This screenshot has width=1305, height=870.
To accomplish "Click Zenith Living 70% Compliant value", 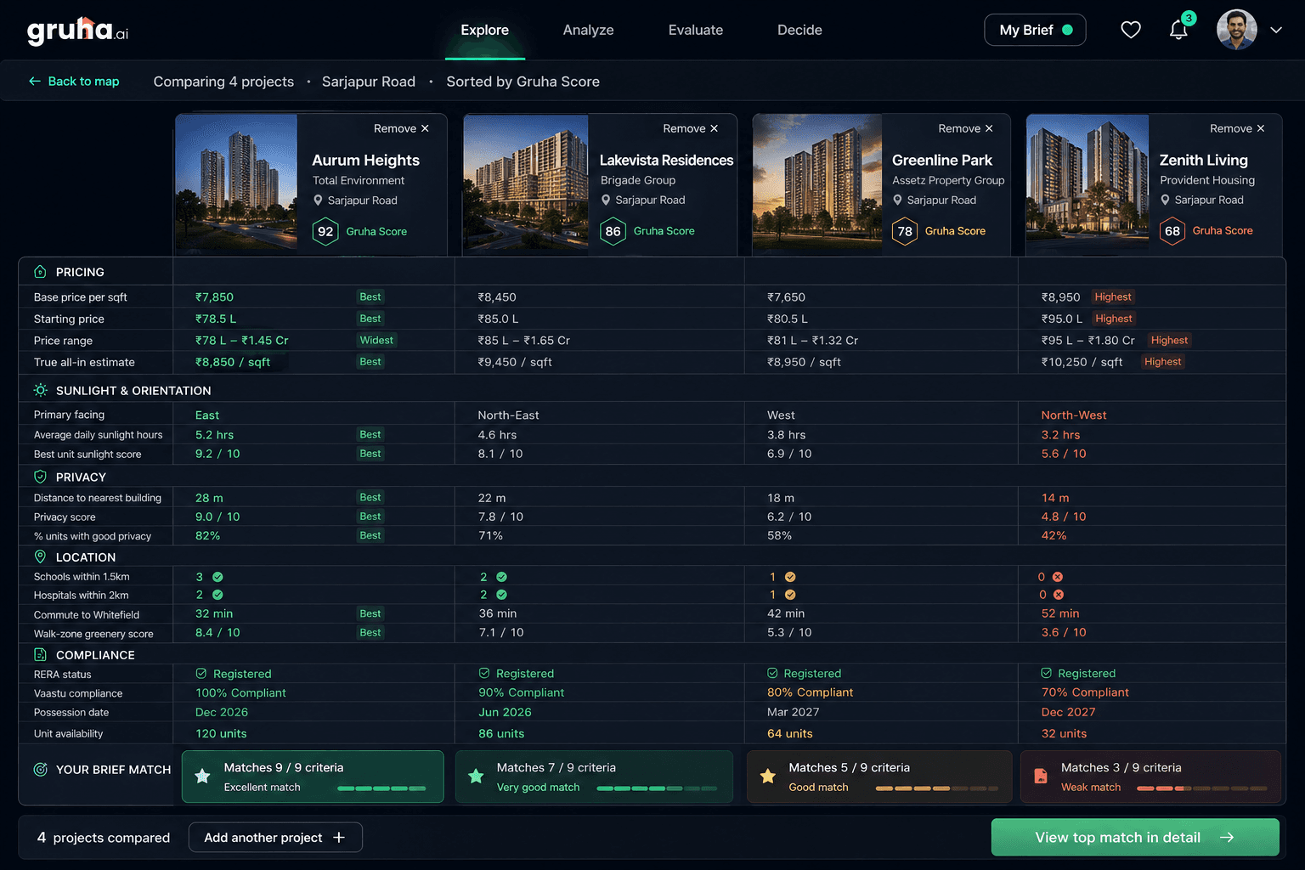I will tap(1085, 692).
